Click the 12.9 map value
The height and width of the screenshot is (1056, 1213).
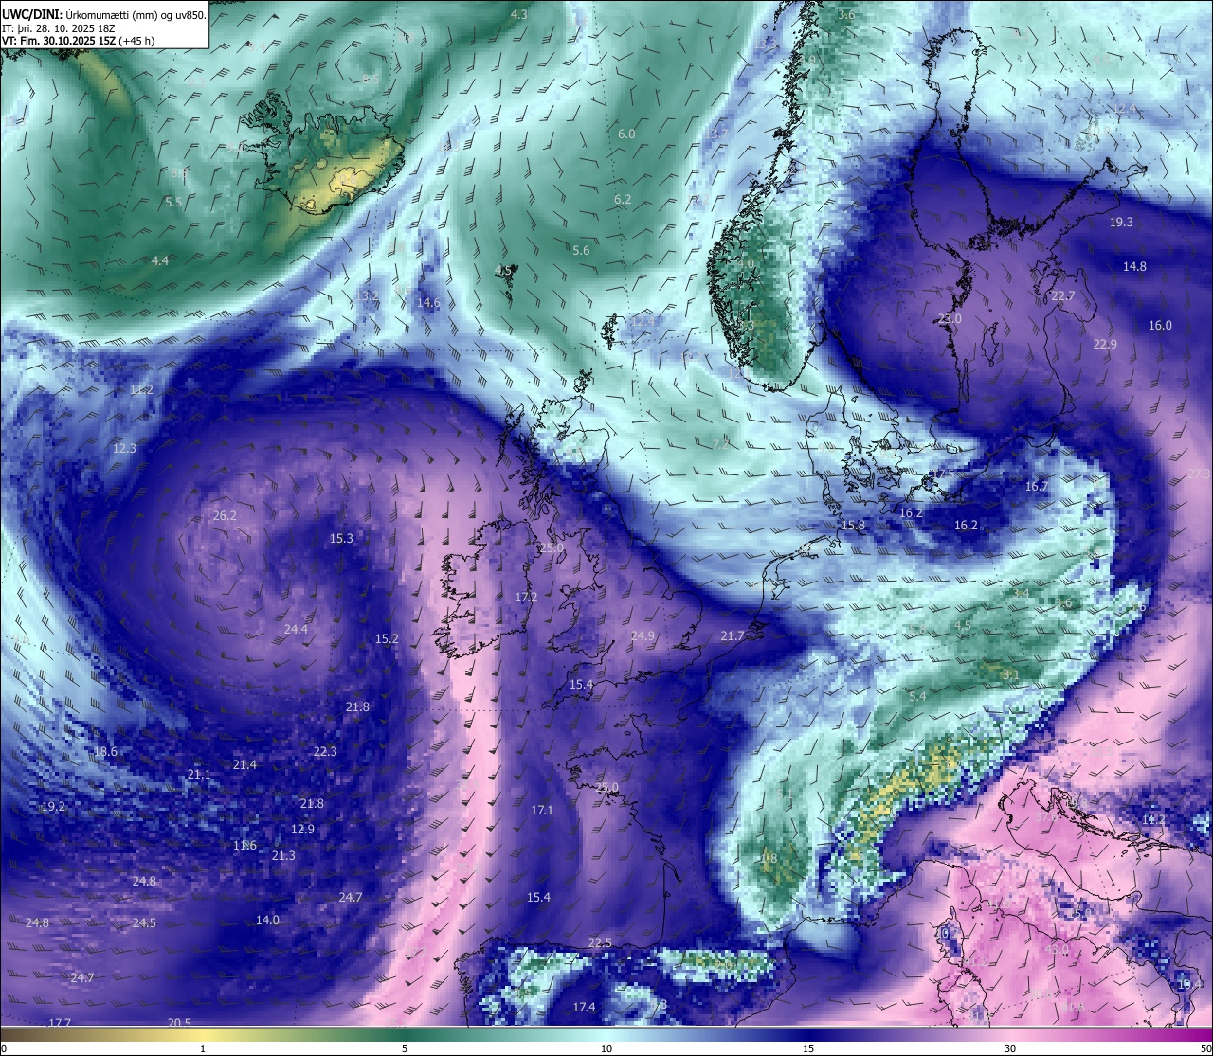tap(302, 830)
